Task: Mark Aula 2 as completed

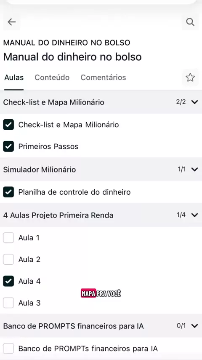Action: click(8, 259)
